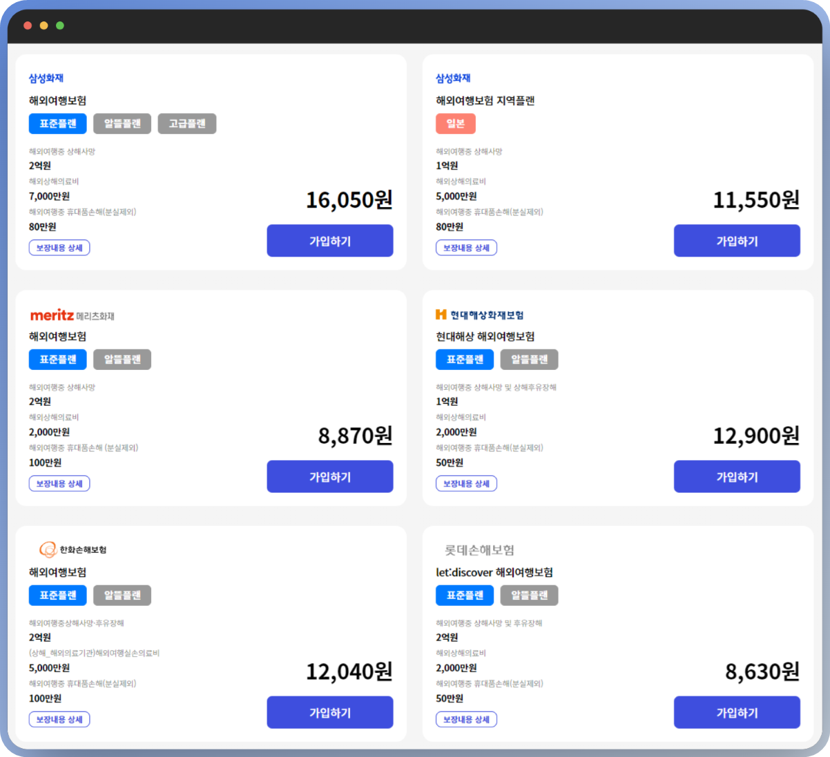The image size is (830, 757).
Task: Click 가입하기 for the 12,900원 현대해상 plan
Action: tap(737, 477)
